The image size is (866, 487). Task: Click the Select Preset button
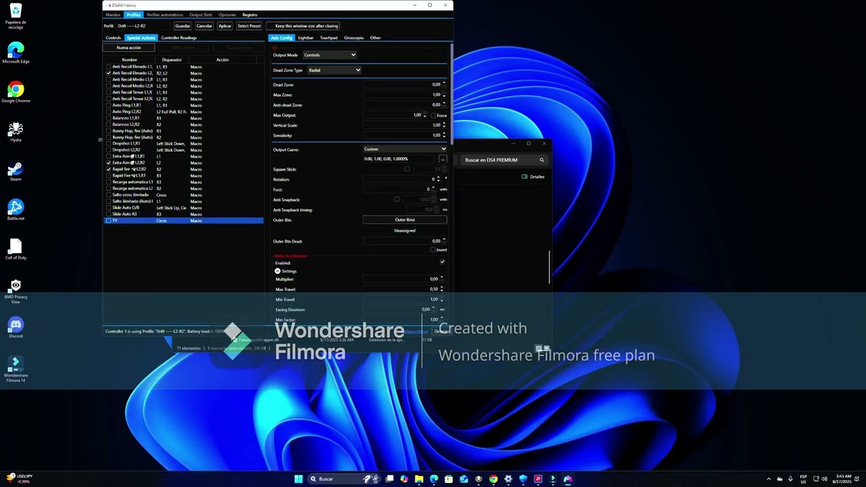point(249,26)
